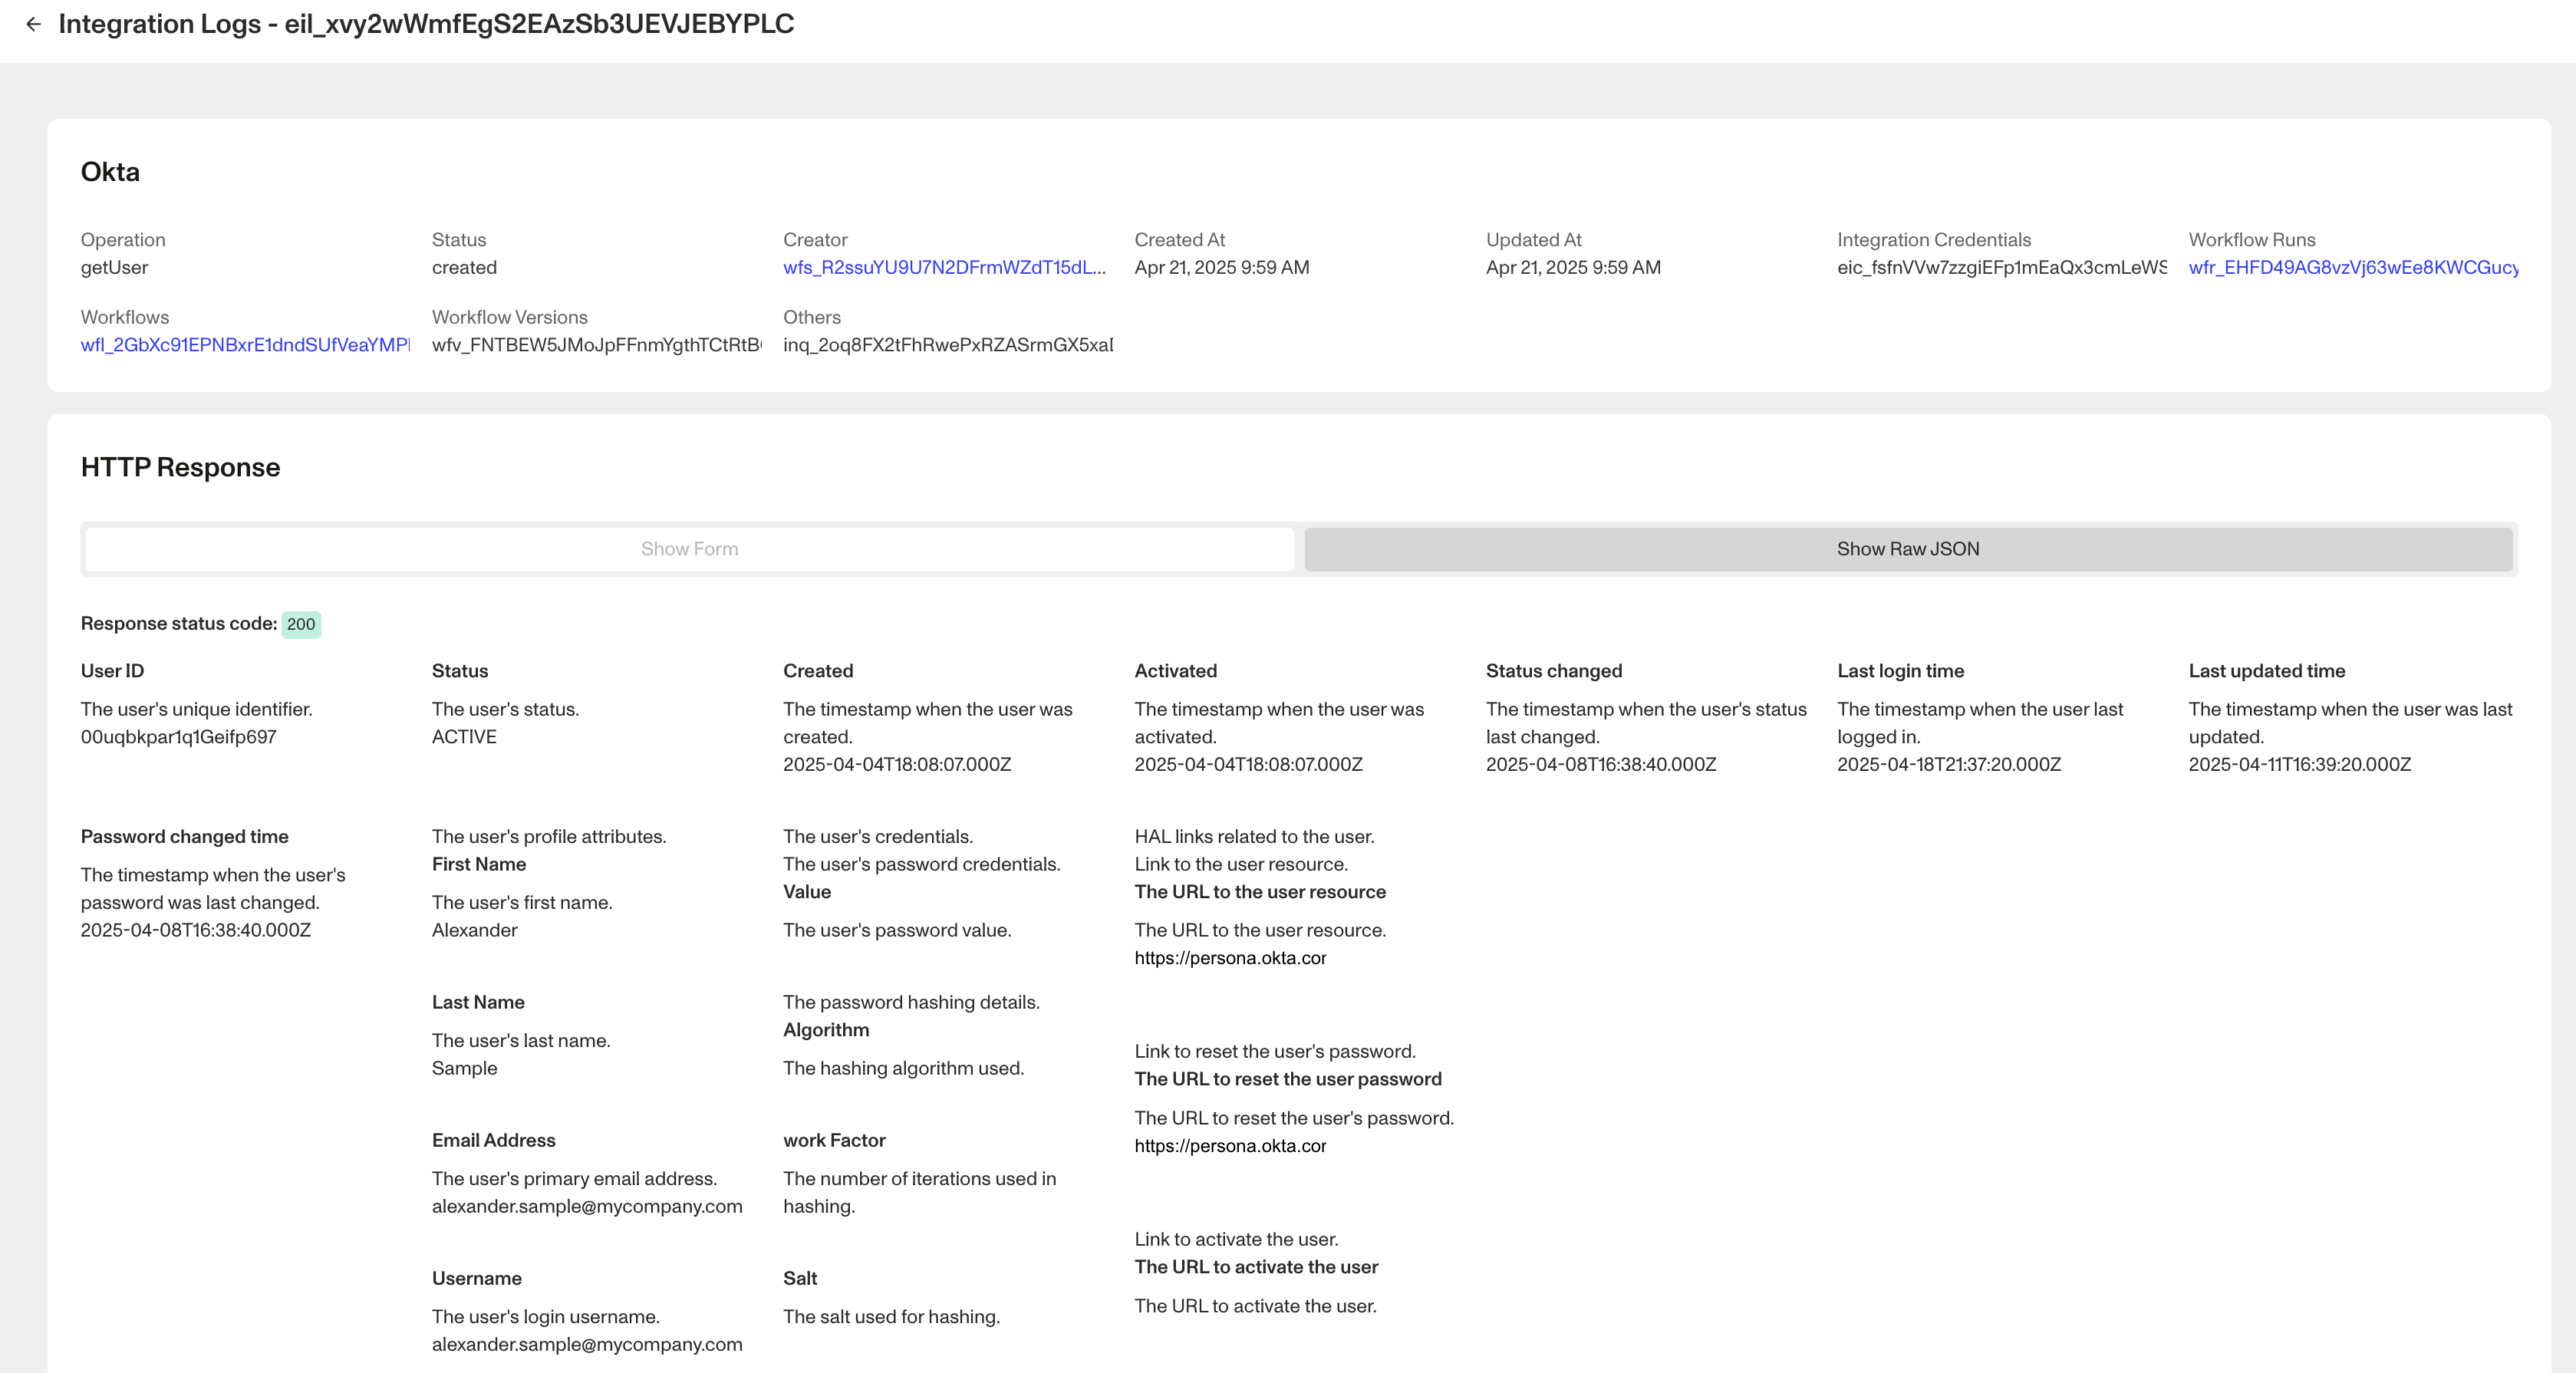Click the Others inq_2oq8FX2t value

coord(947,345)
